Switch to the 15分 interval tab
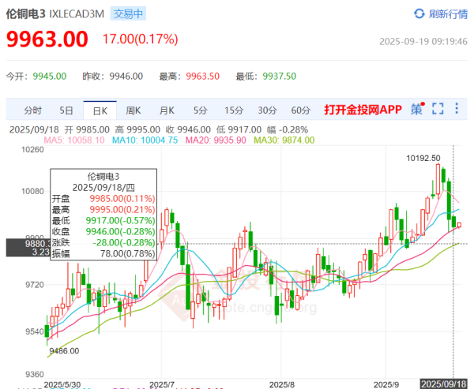The height and width of the screenshot is (389, 474). (x=234, y=110)
